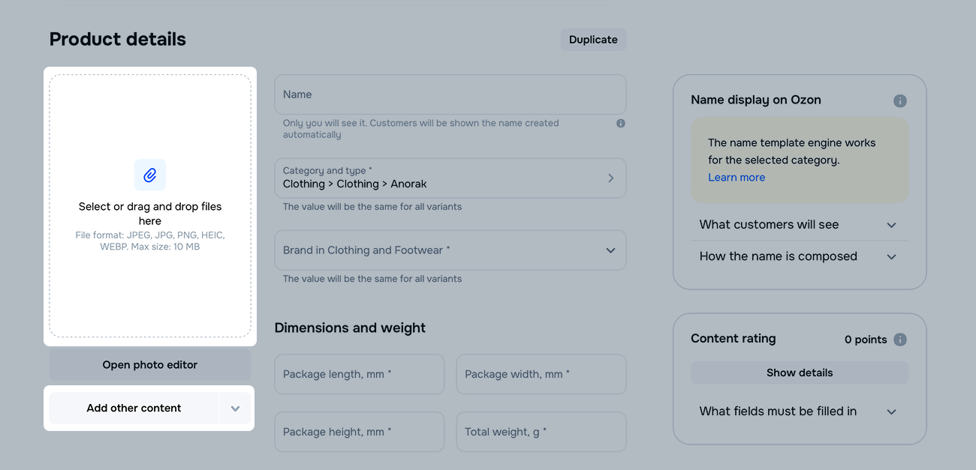Click Open photo editor button
This screenshot has height=470, width=976.
150,365
